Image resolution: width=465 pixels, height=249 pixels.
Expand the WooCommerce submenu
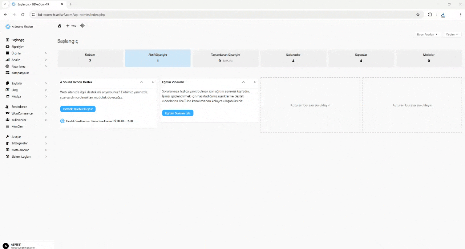tap(46, 113)
